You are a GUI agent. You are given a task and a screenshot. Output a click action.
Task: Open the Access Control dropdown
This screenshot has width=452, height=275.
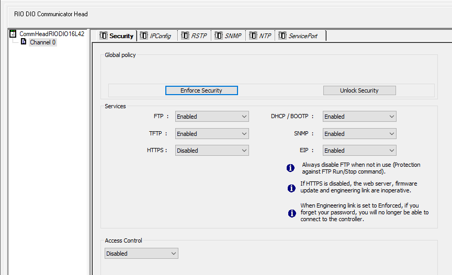point(141,254)
